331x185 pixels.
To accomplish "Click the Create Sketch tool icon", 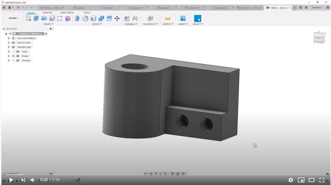I will click(x=28, y=18).
